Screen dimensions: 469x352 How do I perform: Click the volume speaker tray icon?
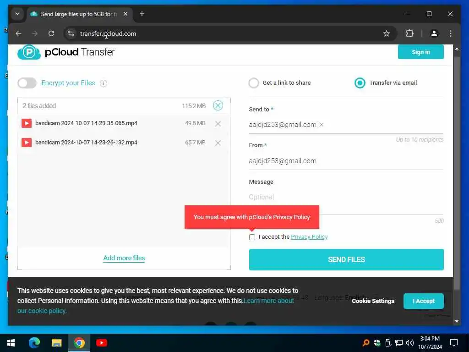click(x=410, y=343)
